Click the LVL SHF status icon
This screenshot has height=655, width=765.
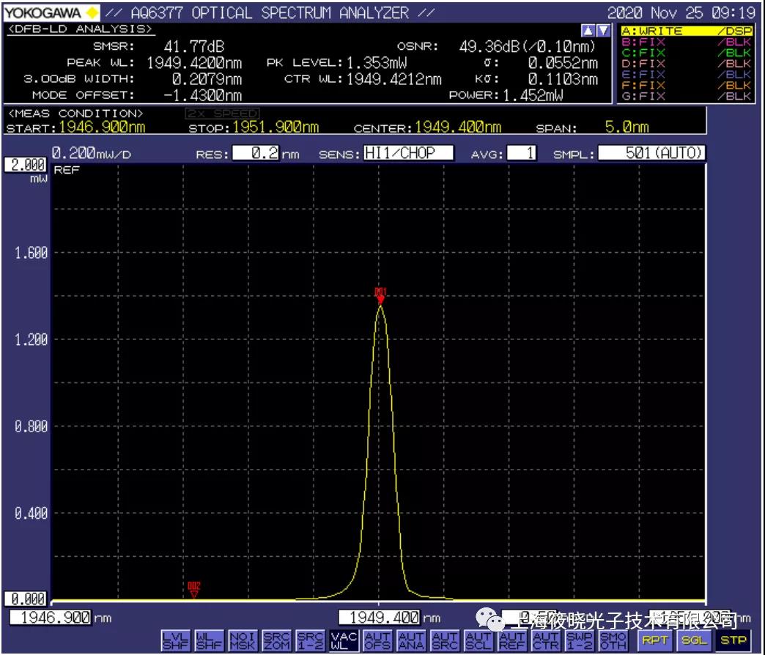coord(174,640)
